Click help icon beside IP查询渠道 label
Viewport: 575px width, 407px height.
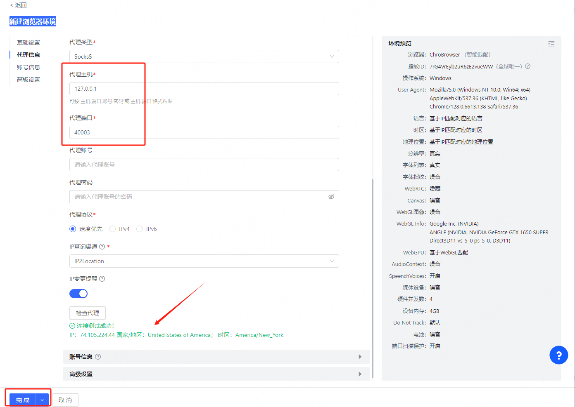(x=102, y=247)
